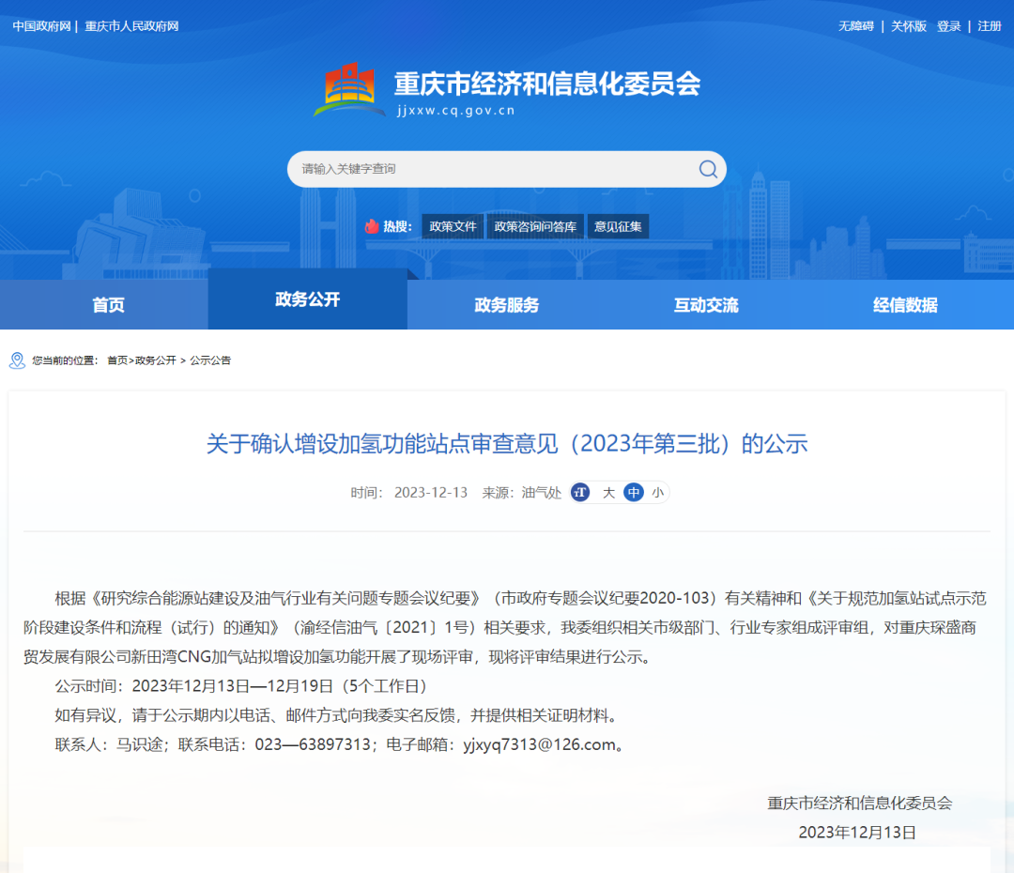Viewport: 1014px width, 873px height.
Task: Enable 无障碍 accessibility mode
Action: coord(855,26)
